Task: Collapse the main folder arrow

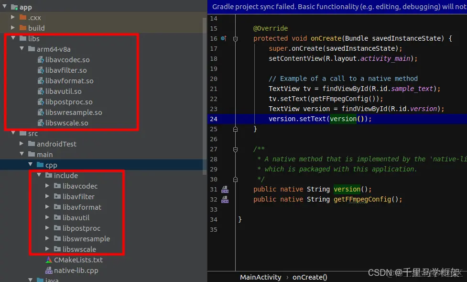Action: [x=22, y=154]
